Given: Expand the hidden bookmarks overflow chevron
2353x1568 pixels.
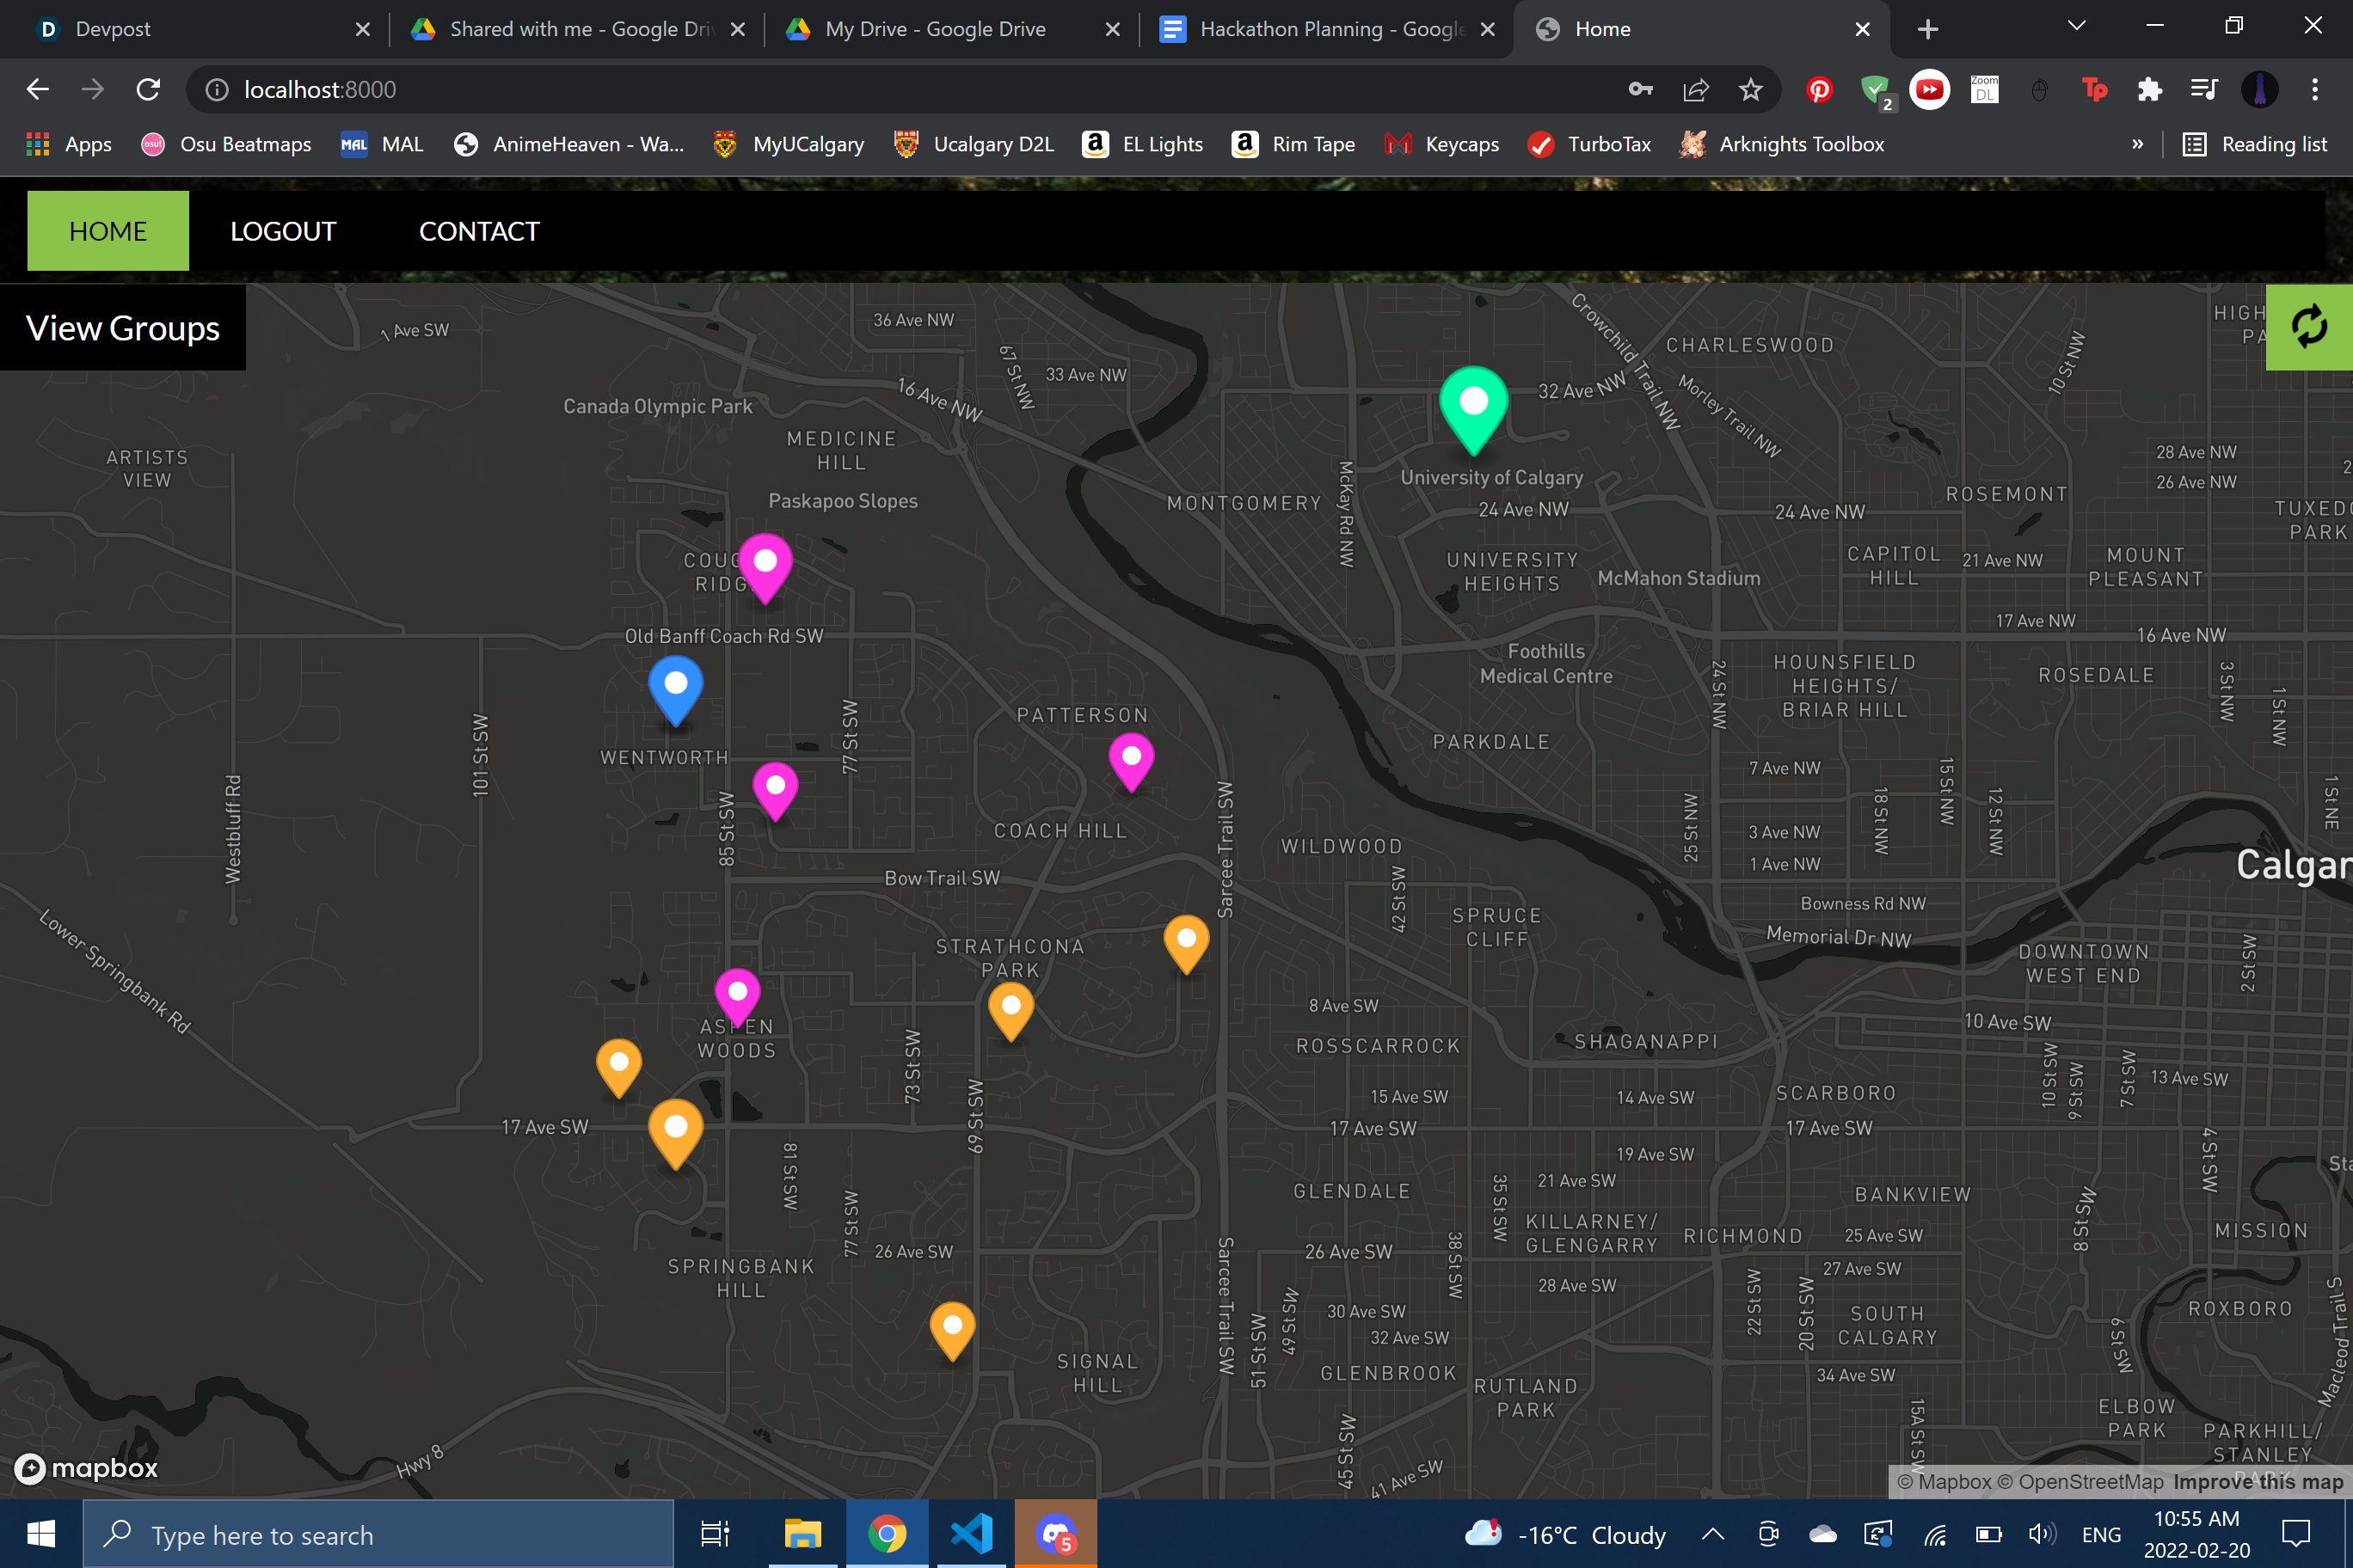Looking at the screenshot, I should point(2137,144).
